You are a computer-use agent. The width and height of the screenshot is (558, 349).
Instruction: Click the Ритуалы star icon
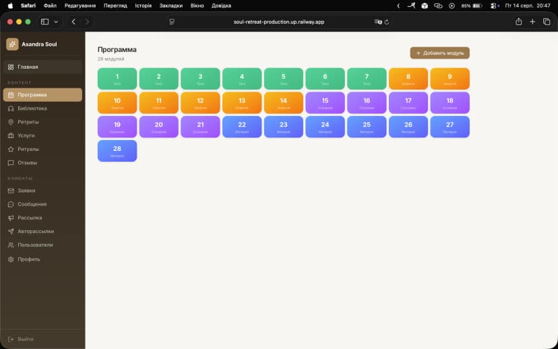point(11,149)
